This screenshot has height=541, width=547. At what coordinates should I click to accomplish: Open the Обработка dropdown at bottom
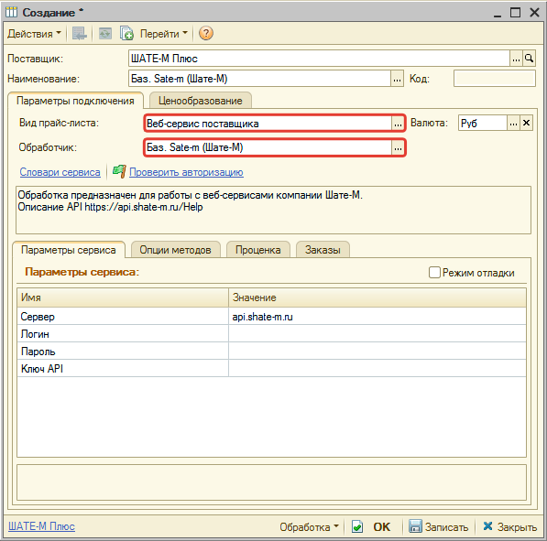(309, 526)
